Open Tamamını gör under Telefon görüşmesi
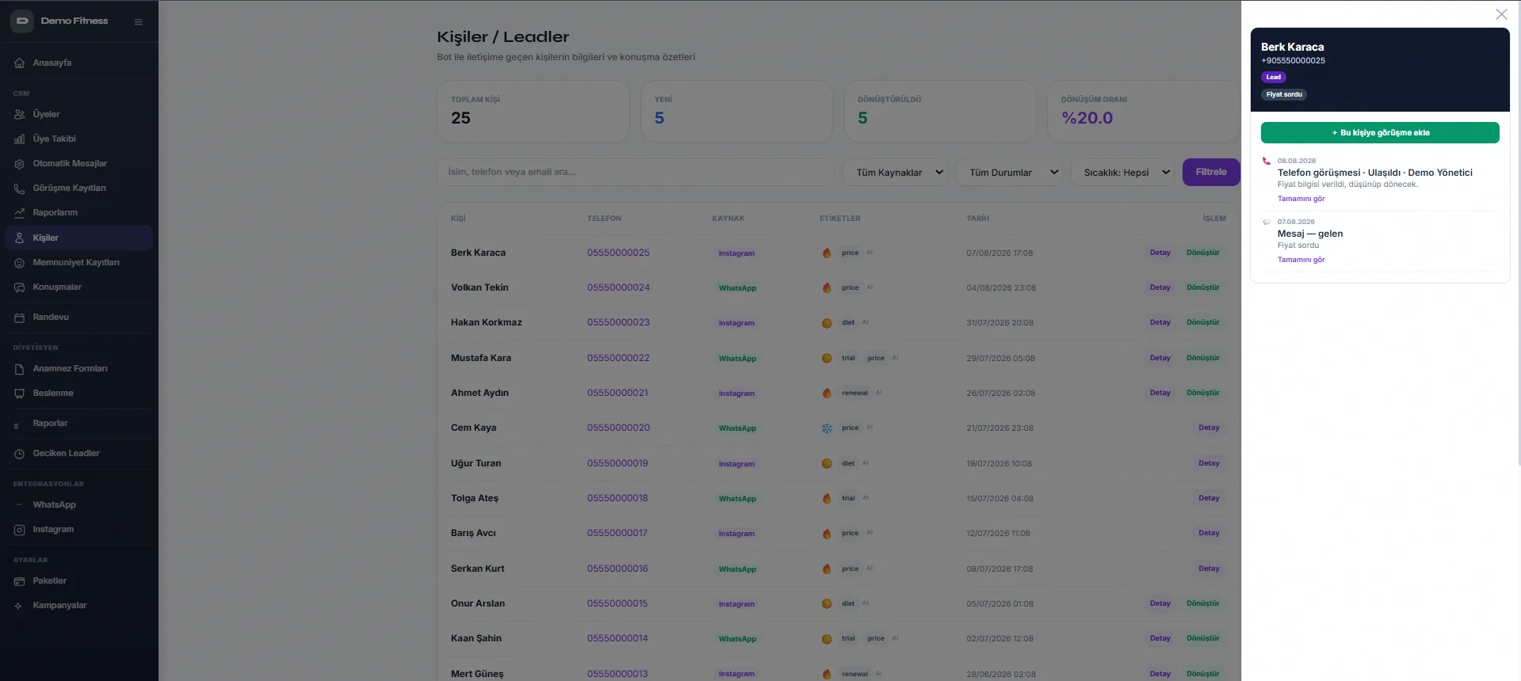1521x681 pixels. click(x=1301, y=199)
